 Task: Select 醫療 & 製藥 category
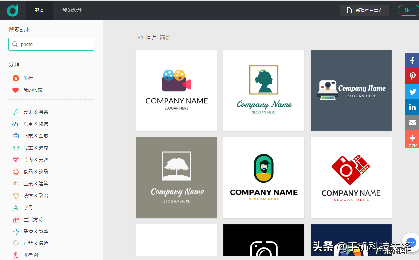click(x=36, y=232)
